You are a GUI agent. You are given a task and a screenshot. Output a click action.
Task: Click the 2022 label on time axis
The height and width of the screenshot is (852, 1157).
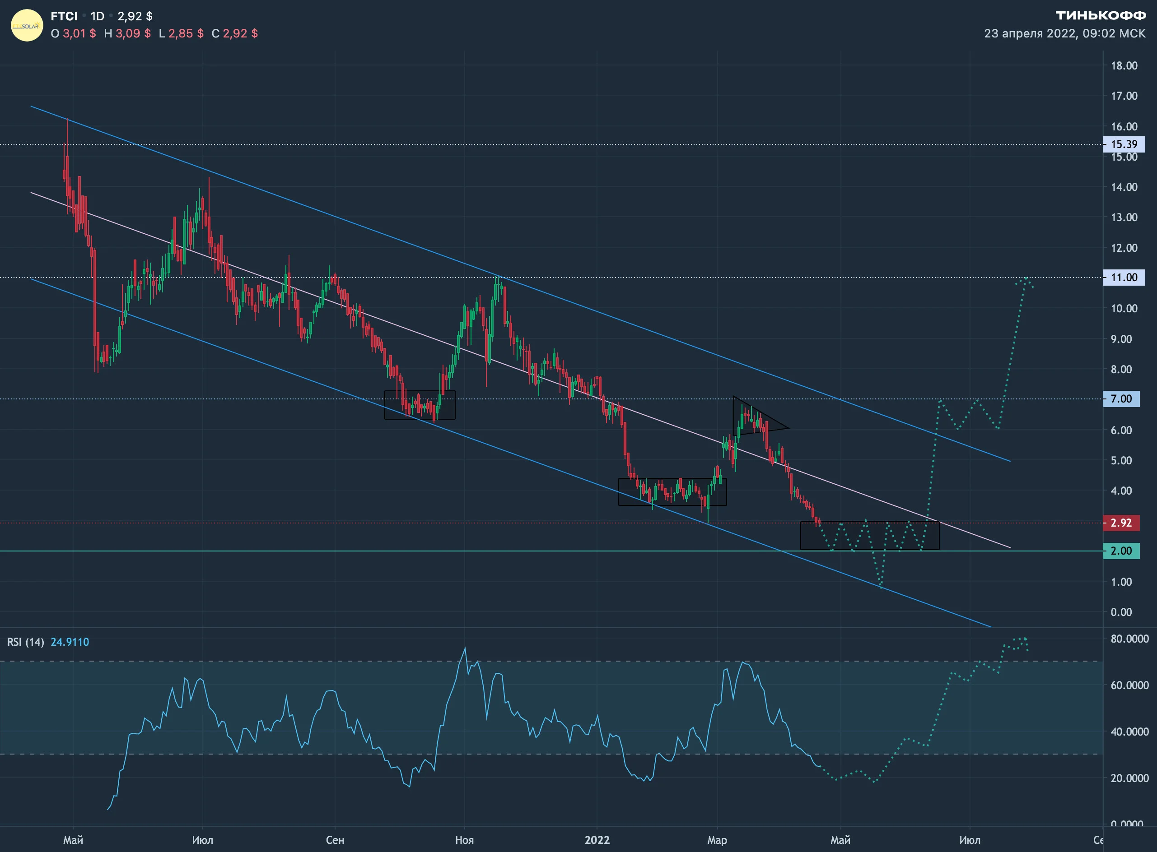coord(597,840)
